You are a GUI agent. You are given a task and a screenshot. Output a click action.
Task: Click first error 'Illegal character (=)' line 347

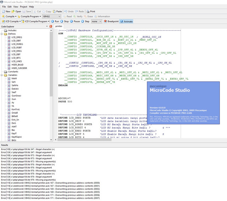(28, 149)
